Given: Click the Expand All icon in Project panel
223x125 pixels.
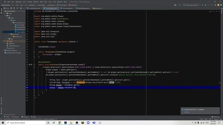Looking at the screenshot, I should (x=14, y=8).
